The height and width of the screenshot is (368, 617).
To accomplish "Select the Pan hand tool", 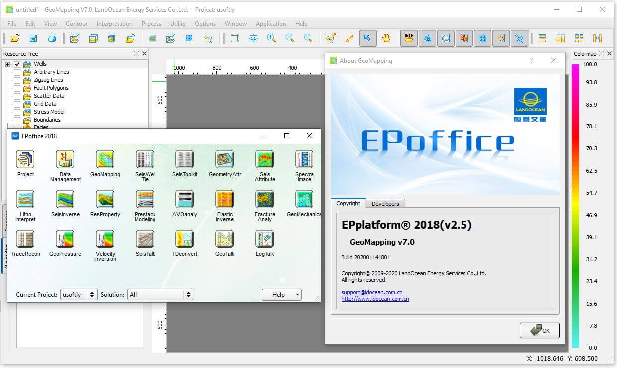I will [x=386, y=38].
